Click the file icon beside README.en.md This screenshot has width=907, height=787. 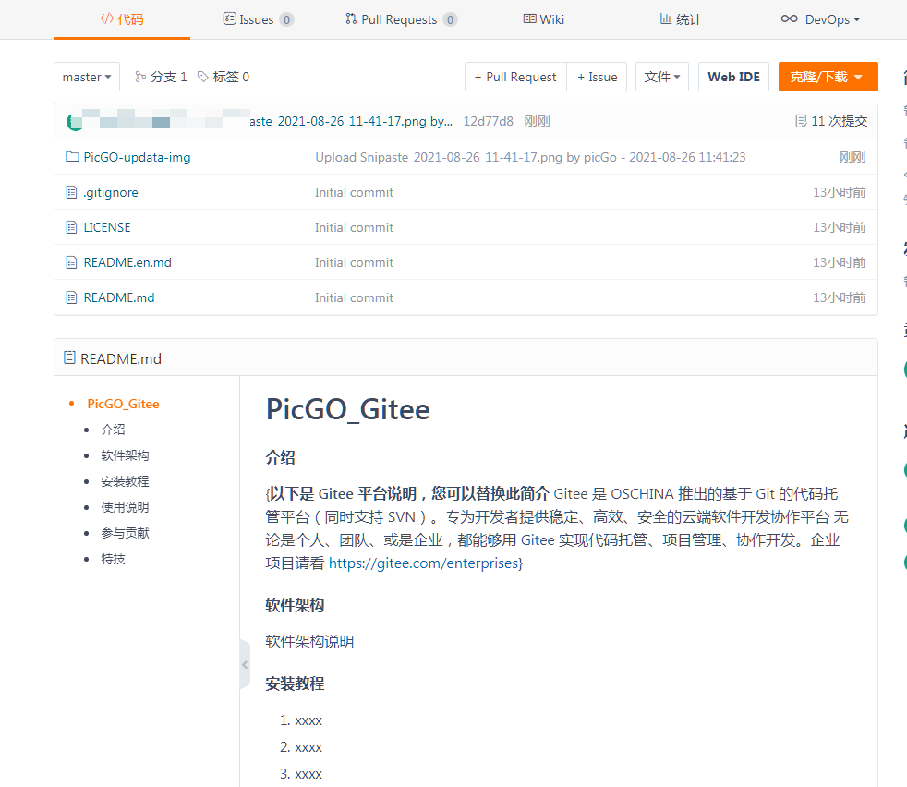tap(72, 262)
